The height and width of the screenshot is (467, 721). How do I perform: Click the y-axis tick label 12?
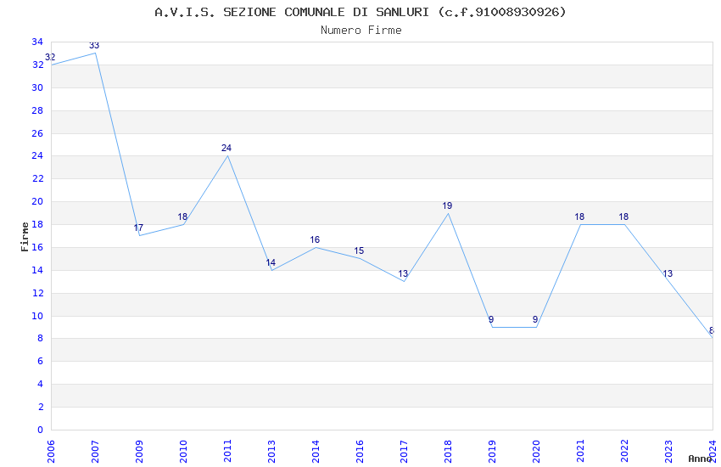point(37,293)
